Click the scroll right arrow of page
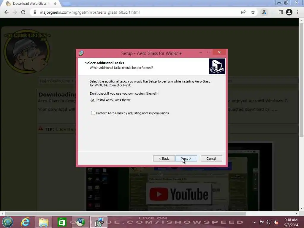 point(297,213)
